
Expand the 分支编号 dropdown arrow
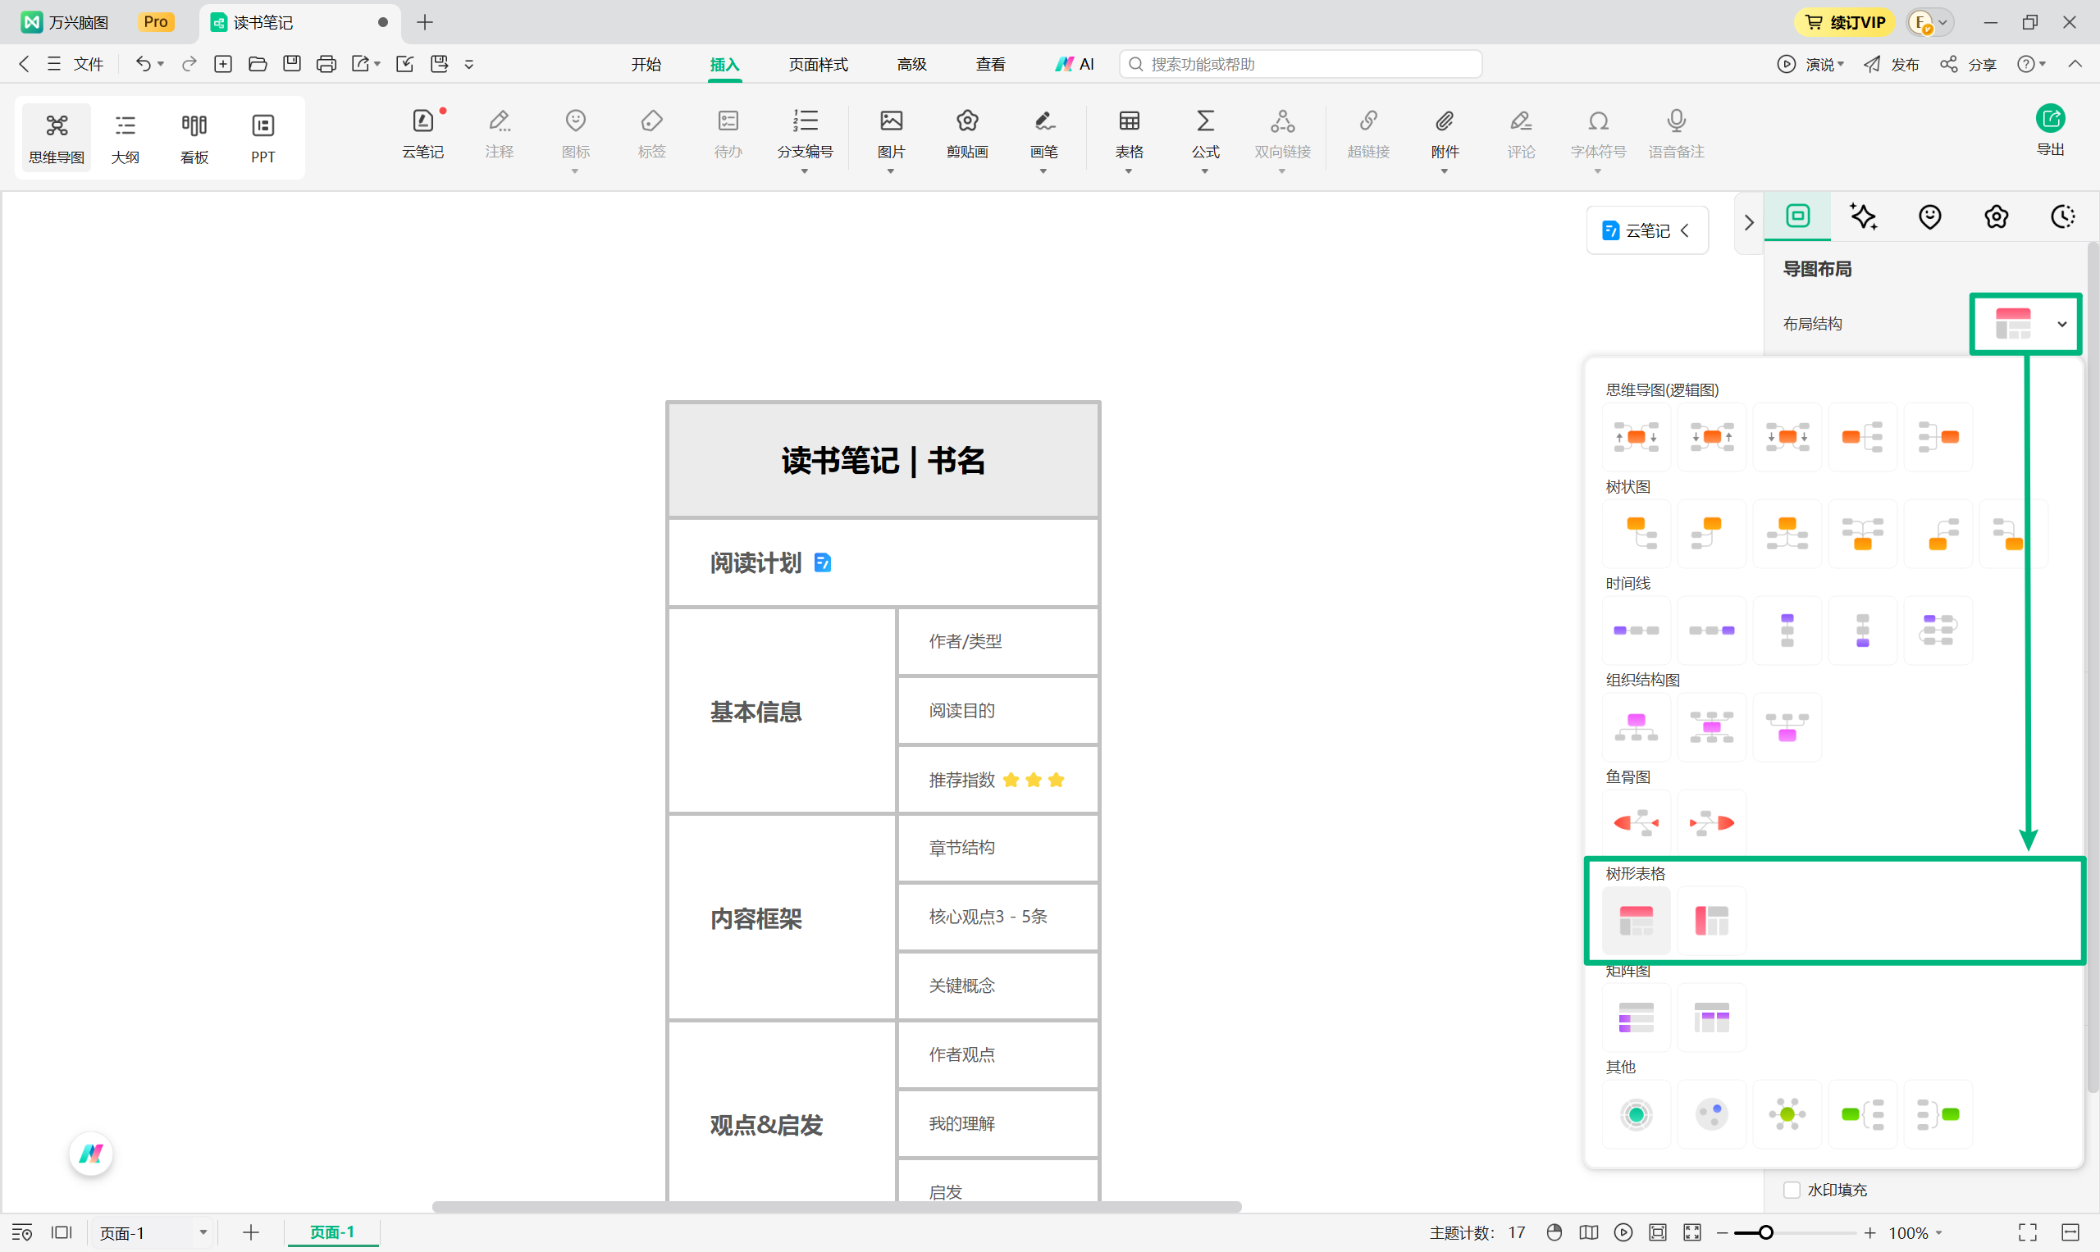click(804, 171)
